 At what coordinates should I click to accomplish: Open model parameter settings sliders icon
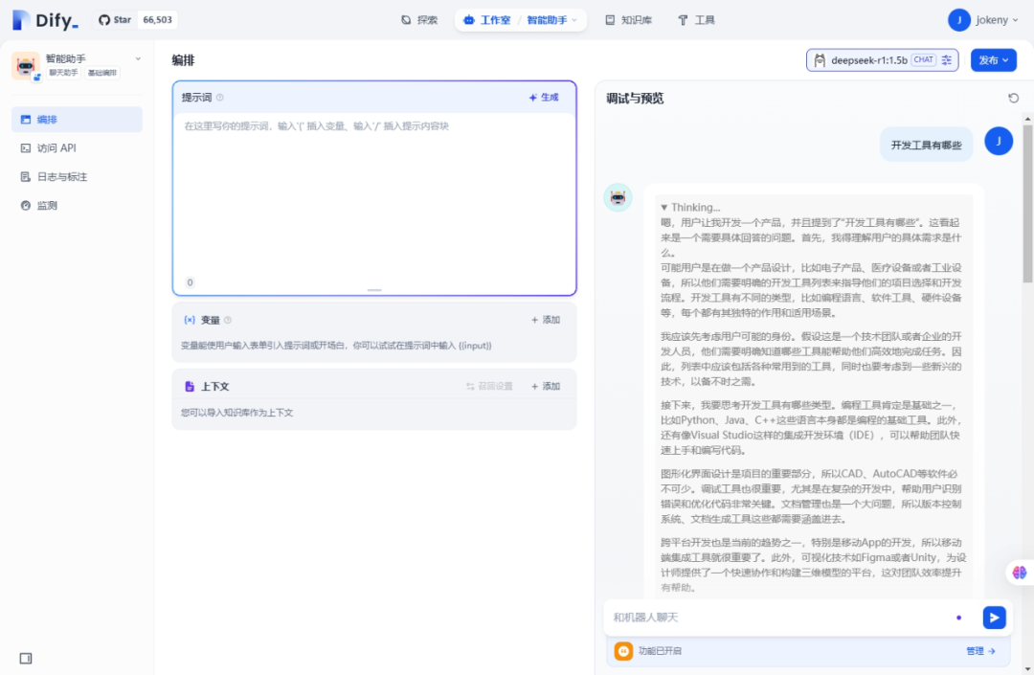point(947,60)
